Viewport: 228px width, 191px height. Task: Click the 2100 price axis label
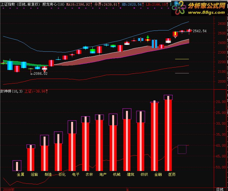click(222, 71)
